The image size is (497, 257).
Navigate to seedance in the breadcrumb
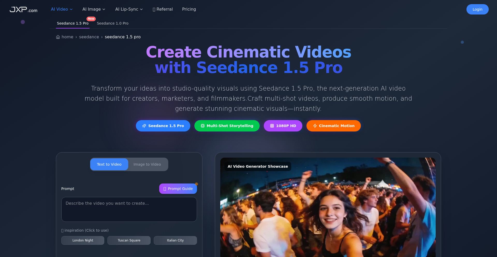[x=89, y=37]
